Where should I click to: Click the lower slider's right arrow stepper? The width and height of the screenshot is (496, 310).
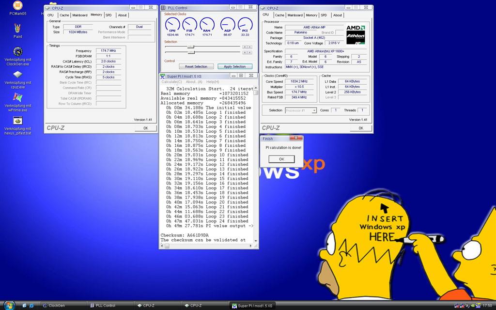tap(249, 52)
